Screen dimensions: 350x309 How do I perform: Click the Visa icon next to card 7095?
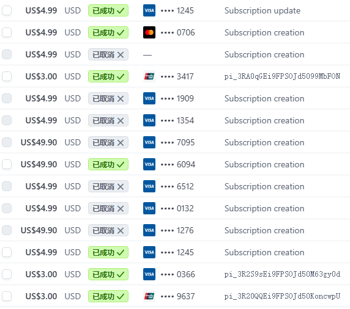(149, 142)
